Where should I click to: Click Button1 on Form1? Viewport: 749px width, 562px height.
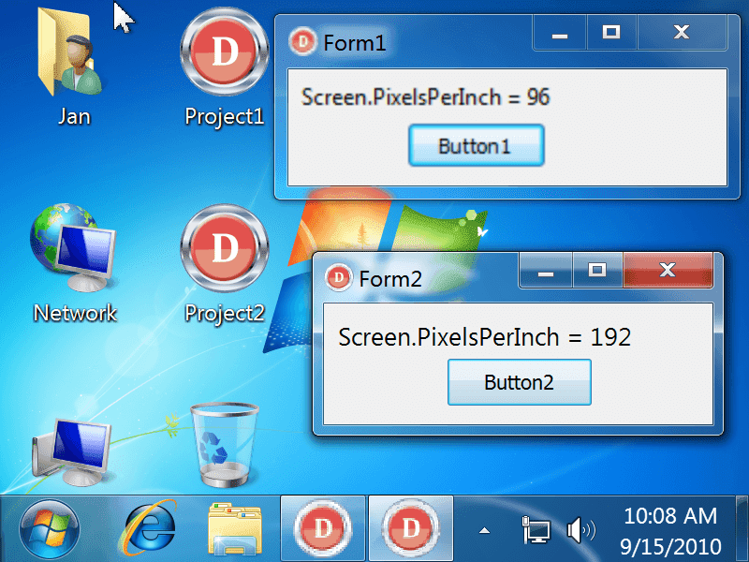click(x=476, y=146)
